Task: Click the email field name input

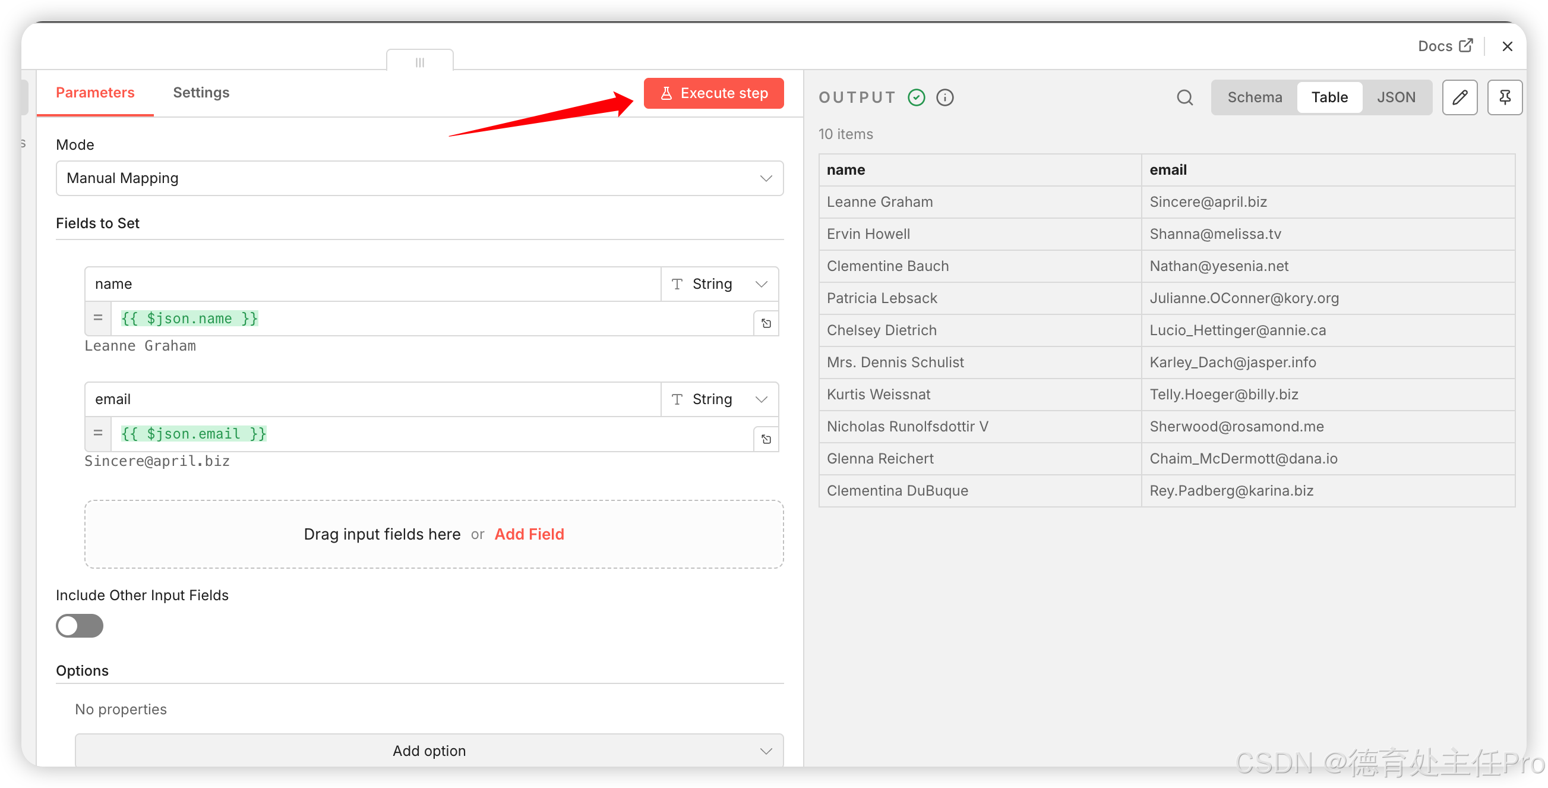Action: (372, 399)
